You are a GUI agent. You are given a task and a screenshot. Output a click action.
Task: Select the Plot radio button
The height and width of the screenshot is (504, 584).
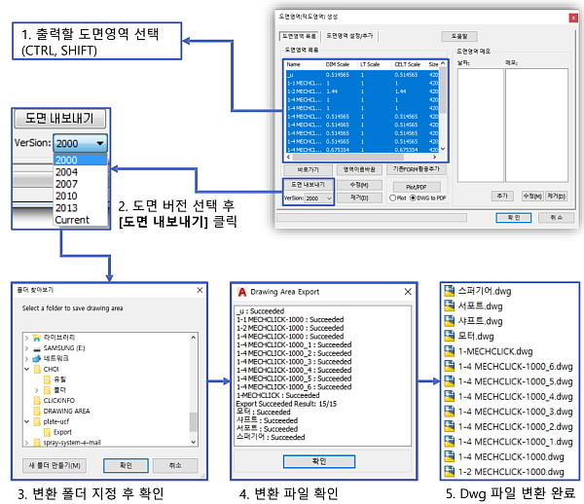pyautogui.click(x=392, y=198)
